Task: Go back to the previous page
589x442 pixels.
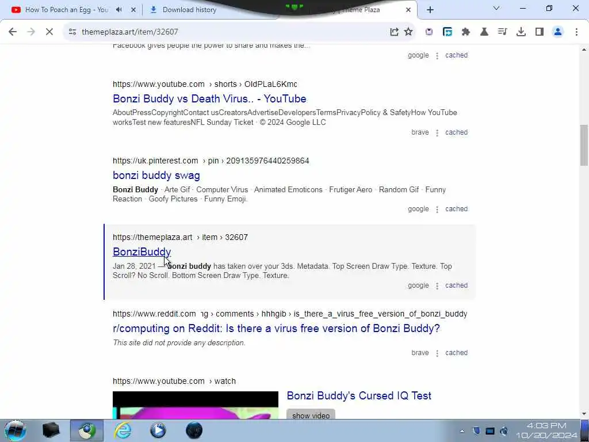Action: click(x=13, y=32)
